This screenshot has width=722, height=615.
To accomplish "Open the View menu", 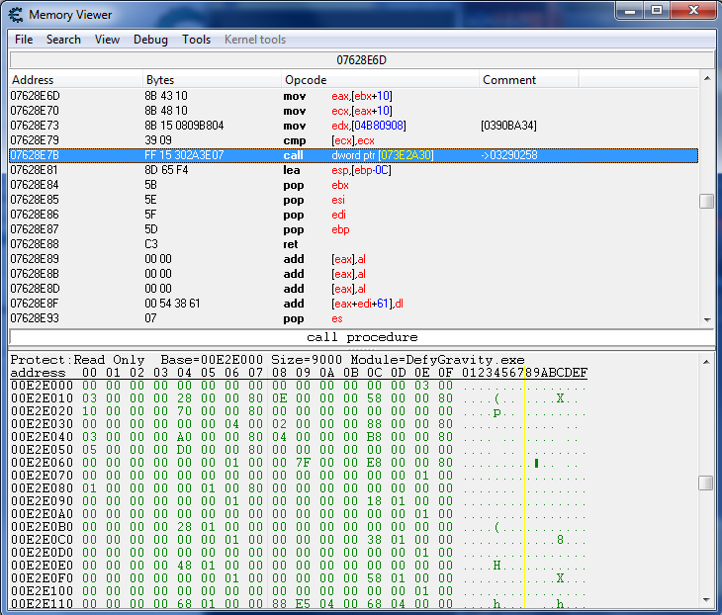I will (107, 40).
